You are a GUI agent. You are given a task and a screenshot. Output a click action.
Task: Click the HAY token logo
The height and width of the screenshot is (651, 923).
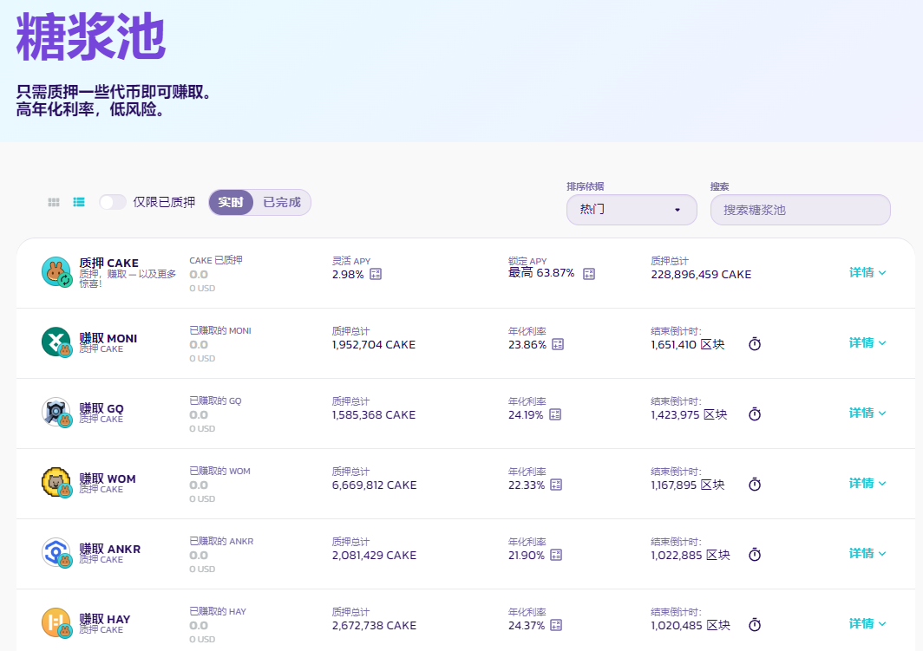point(56,622)
